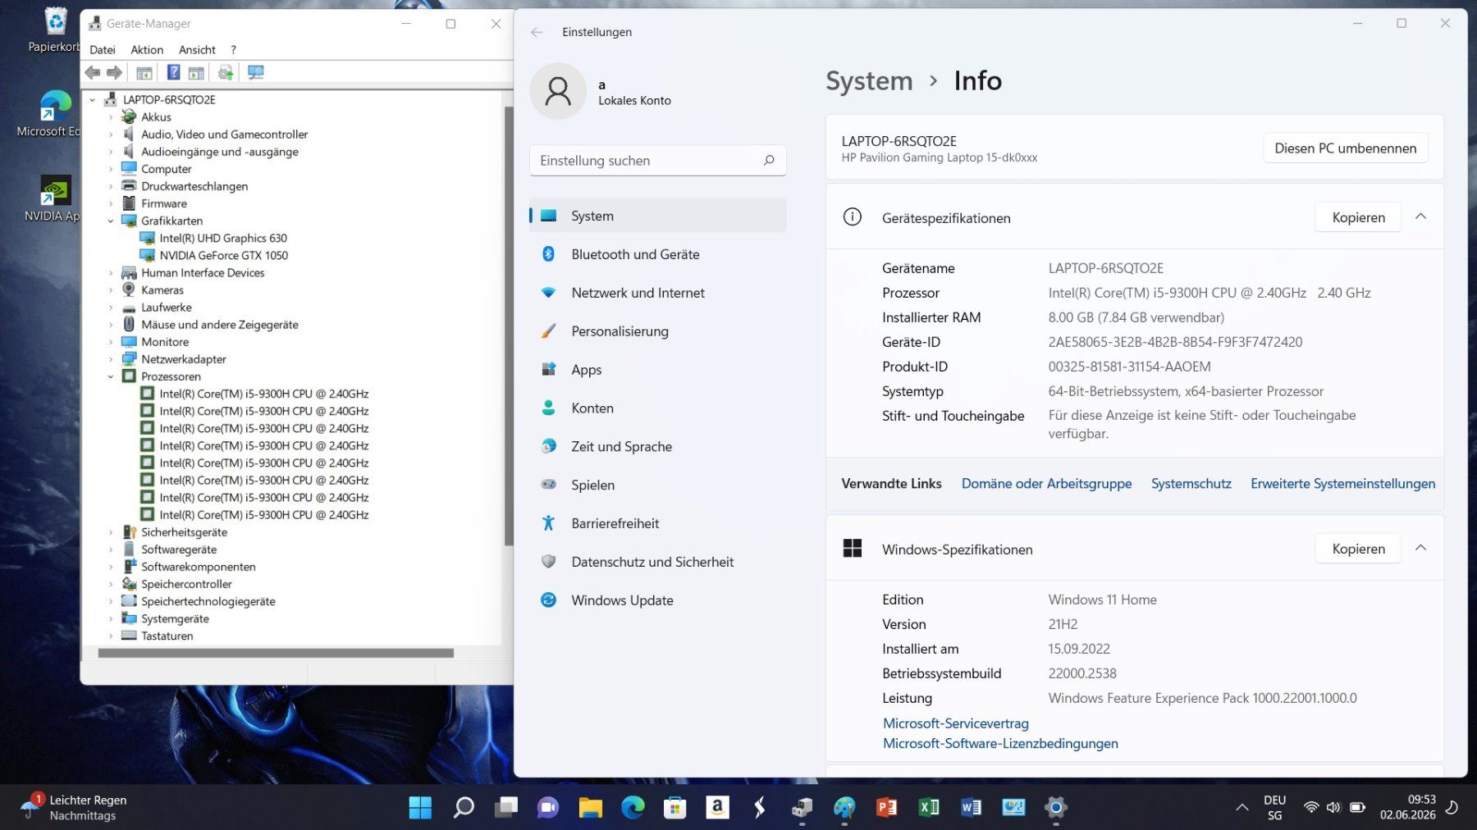Collapse the Grafikkarten tree node
Screen dimensions: 1477x830
click(111, 221)
